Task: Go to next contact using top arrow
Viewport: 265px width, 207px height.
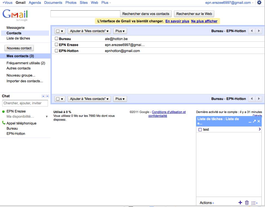Action: tap(259, 31)
